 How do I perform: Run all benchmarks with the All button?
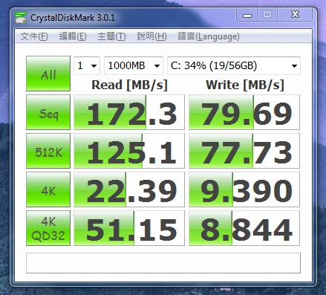(x=48, y=74)
